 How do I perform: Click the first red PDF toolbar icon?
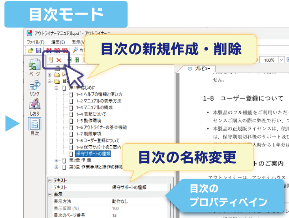point(49,50)
